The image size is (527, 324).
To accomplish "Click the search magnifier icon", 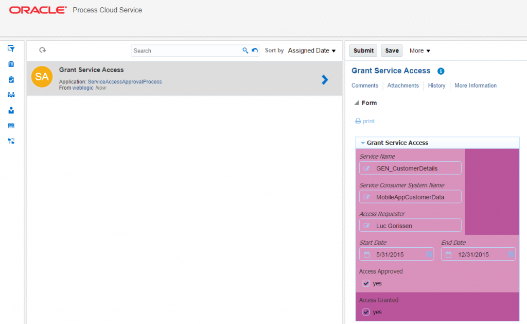I will click(245, 50).
